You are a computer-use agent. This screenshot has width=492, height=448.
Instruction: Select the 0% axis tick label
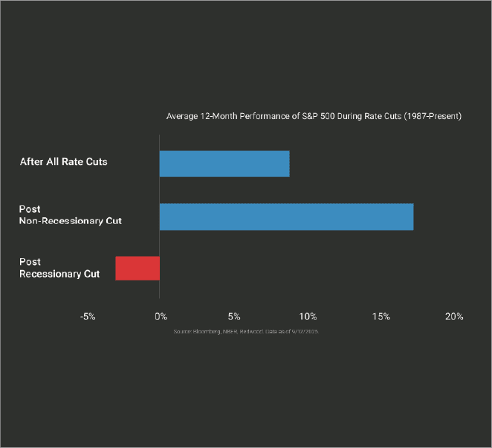(x=160, y=316)
